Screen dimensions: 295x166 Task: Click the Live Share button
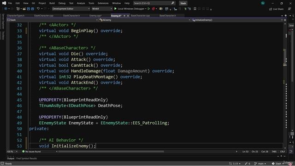pos(276,9)
